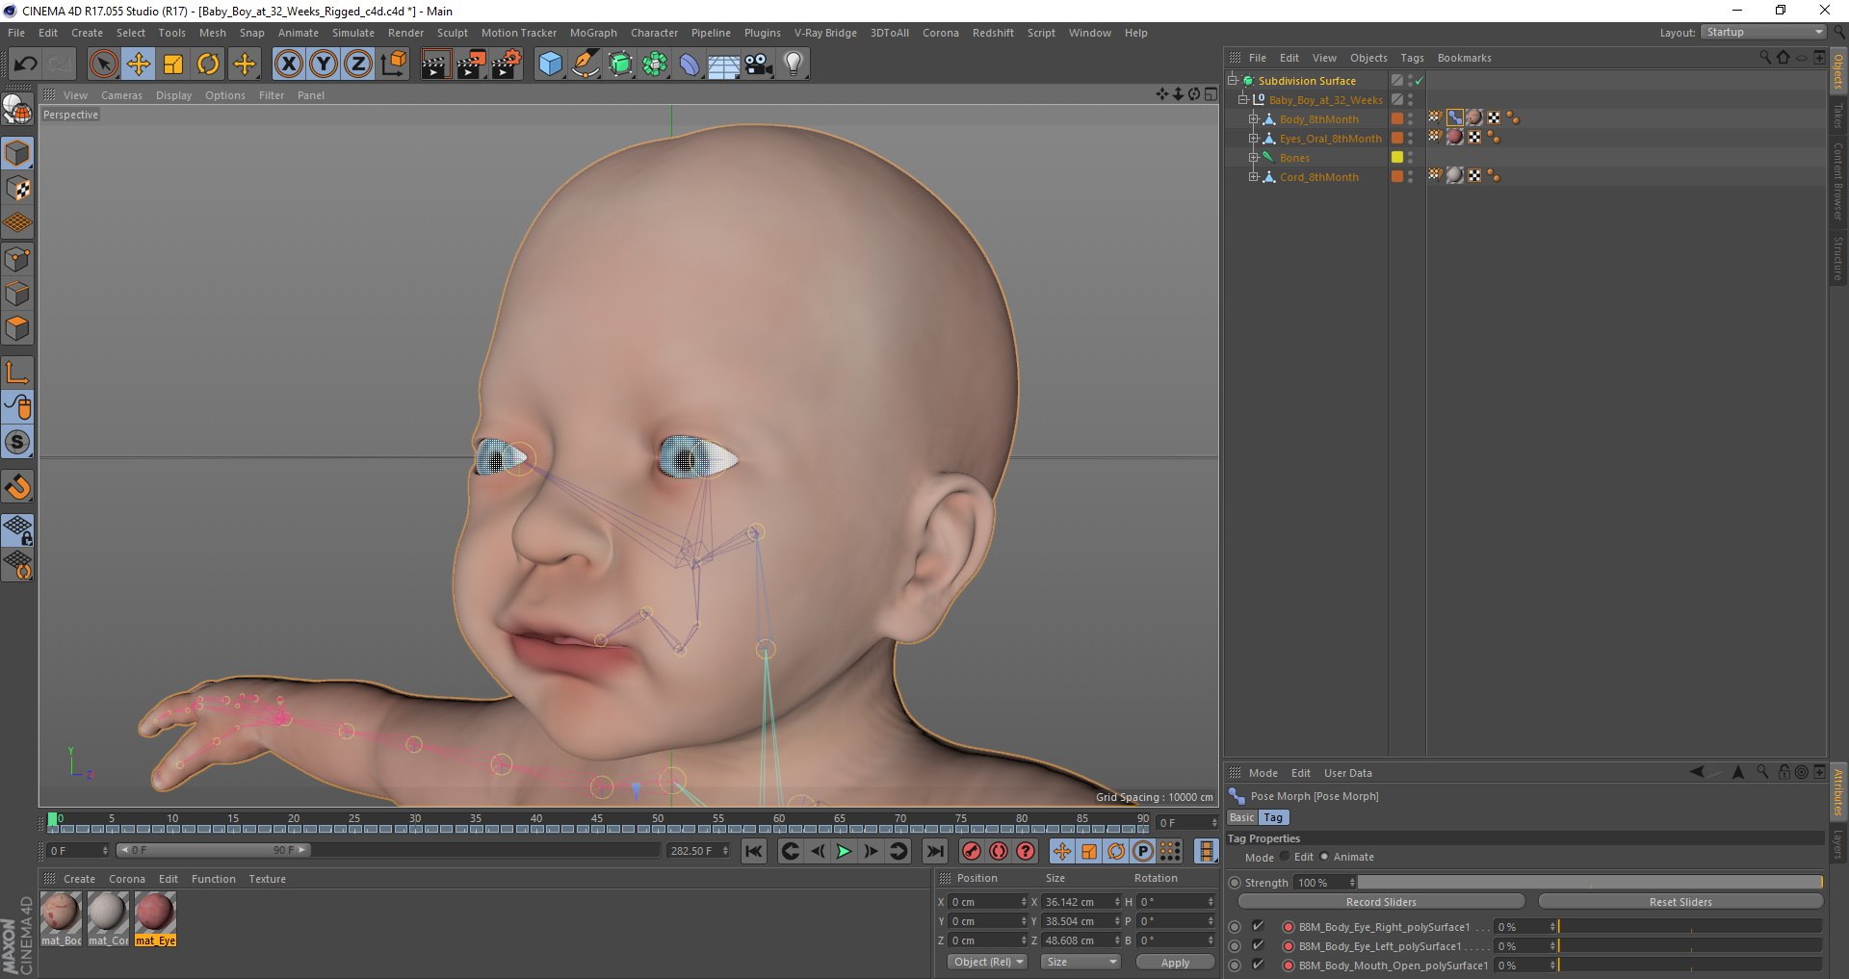Enable the Axis mode icon
Screen dimensions: 1849x979
click(x=17, y=373)
